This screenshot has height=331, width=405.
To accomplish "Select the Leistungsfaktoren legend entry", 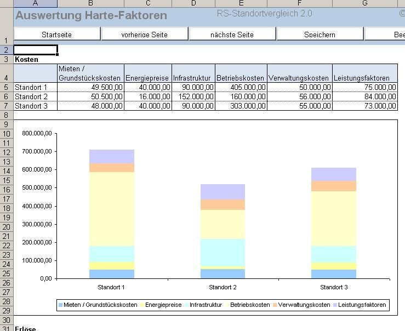I will click(362, 305).
